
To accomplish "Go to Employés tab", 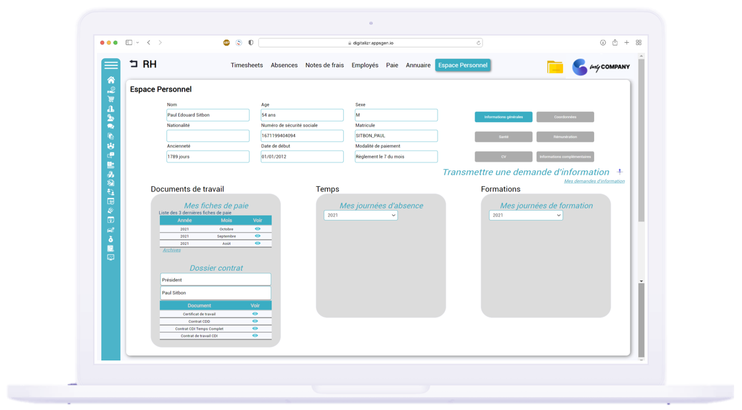I will coord(365,65).
